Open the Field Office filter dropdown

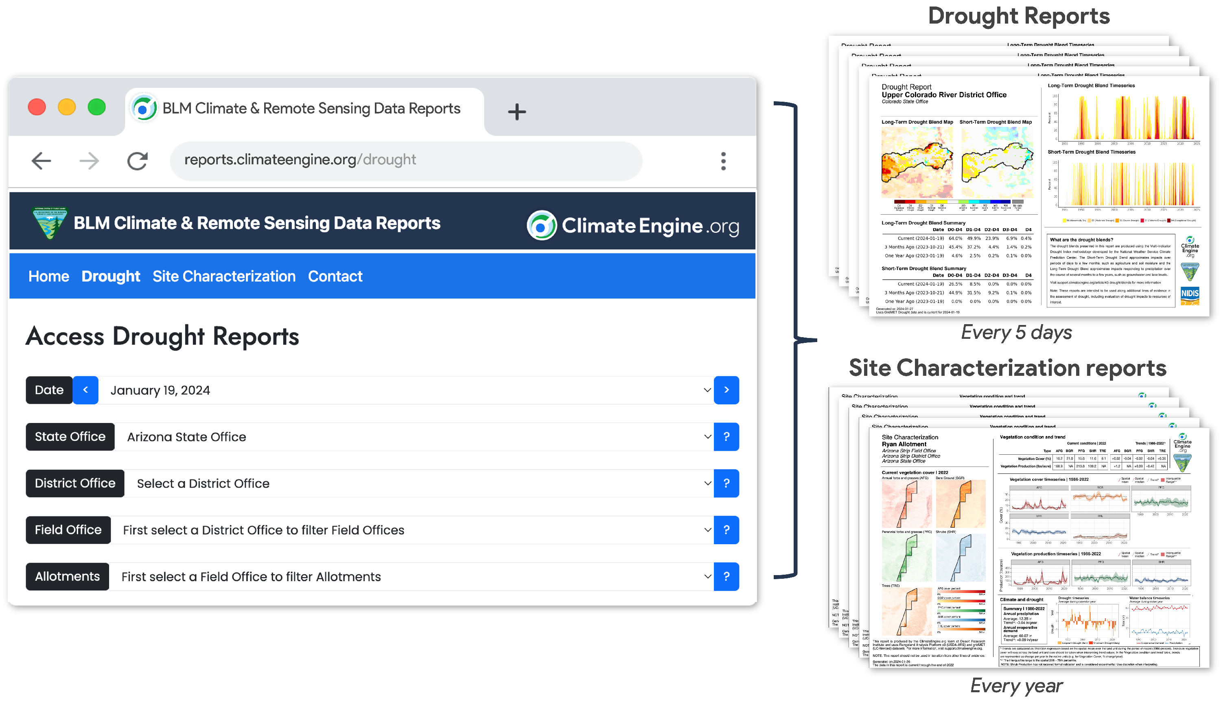(411, 530)
